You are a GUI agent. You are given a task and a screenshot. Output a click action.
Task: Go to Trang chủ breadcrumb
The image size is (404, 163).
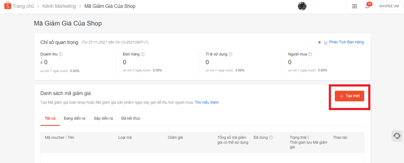pos(23,6)
